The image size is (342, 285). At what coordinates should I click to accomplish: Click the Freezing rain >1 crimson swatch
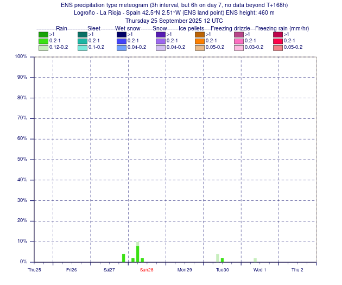pyautogui.click(x=278, y=35)
